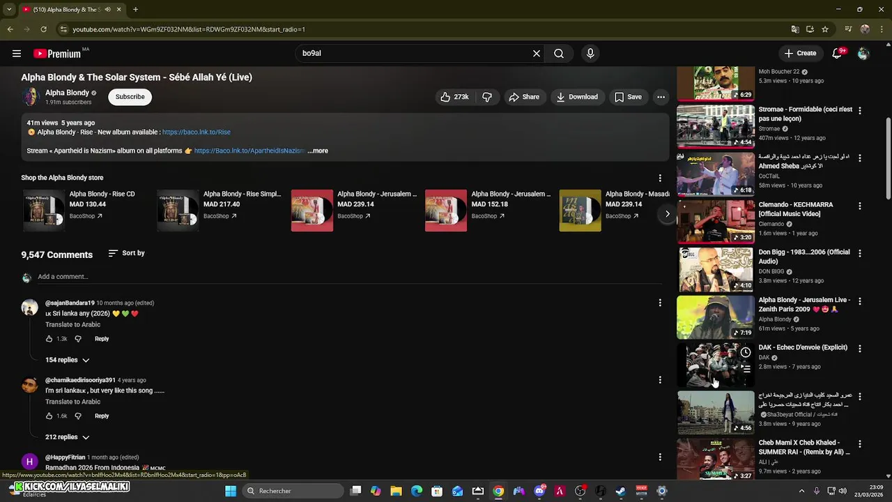Save video to playlist
This screenshot has height=502, width=892.
point(628,97)
